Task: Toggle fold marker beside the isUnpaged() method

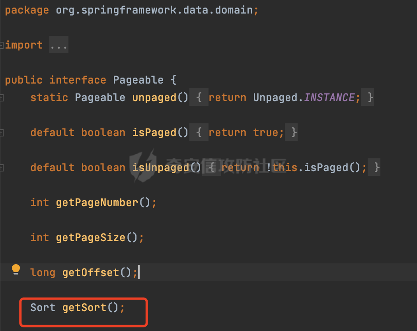Action: [x=2, y=167]
